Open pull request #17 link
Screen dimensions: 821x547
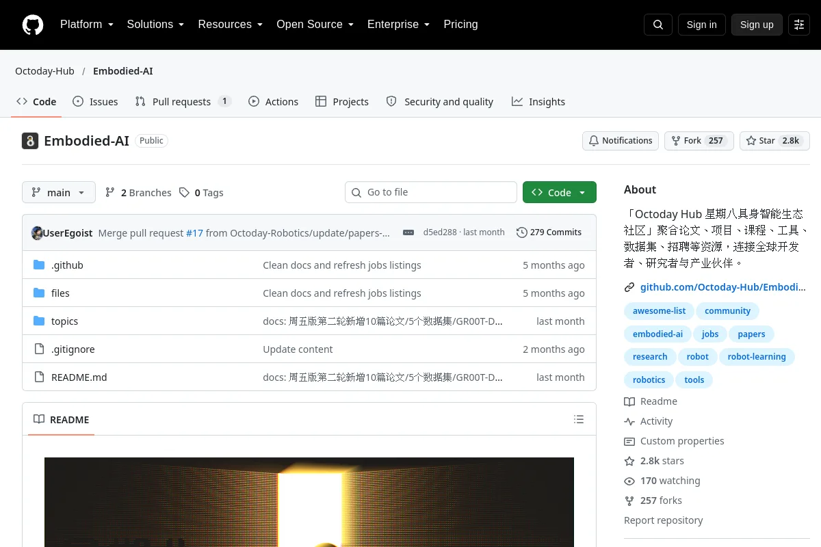click(x=194, y=232)
